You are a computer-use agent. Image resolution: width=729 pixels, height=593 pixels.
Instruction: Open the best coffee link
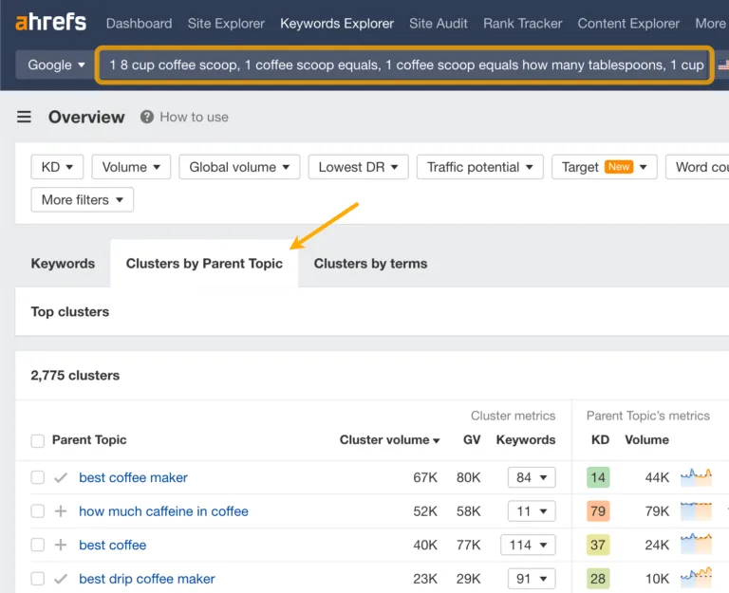coord(113,545)
